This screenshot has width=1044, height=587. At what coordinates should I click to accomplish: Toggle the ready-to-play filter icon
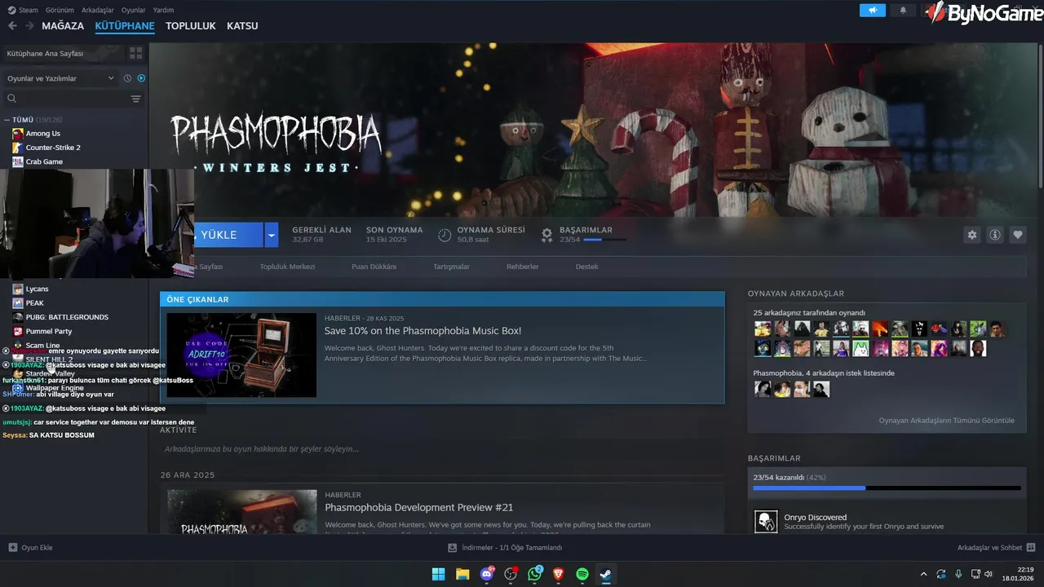[x=141, y=78]
